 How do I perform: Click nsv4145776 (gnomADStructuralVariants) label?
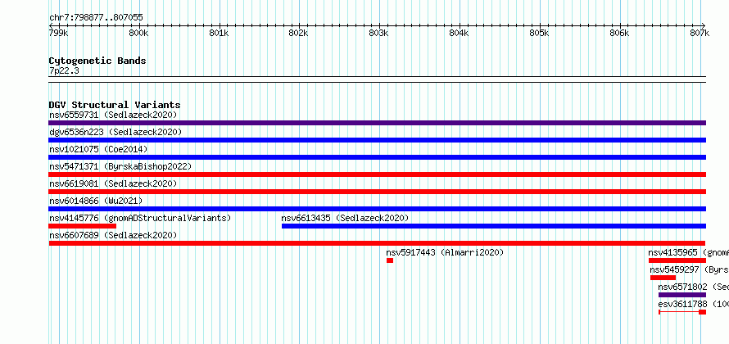tap(140, 218)
